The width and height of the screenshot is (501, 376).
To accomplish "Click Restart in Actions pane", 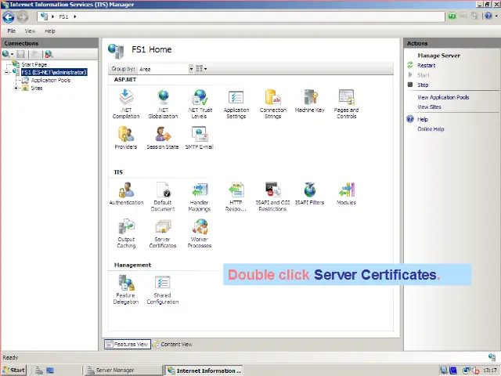I will 426,65.
